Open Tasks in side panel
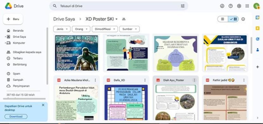The height and width of the screenshot is (124, 263). point(258,39)
